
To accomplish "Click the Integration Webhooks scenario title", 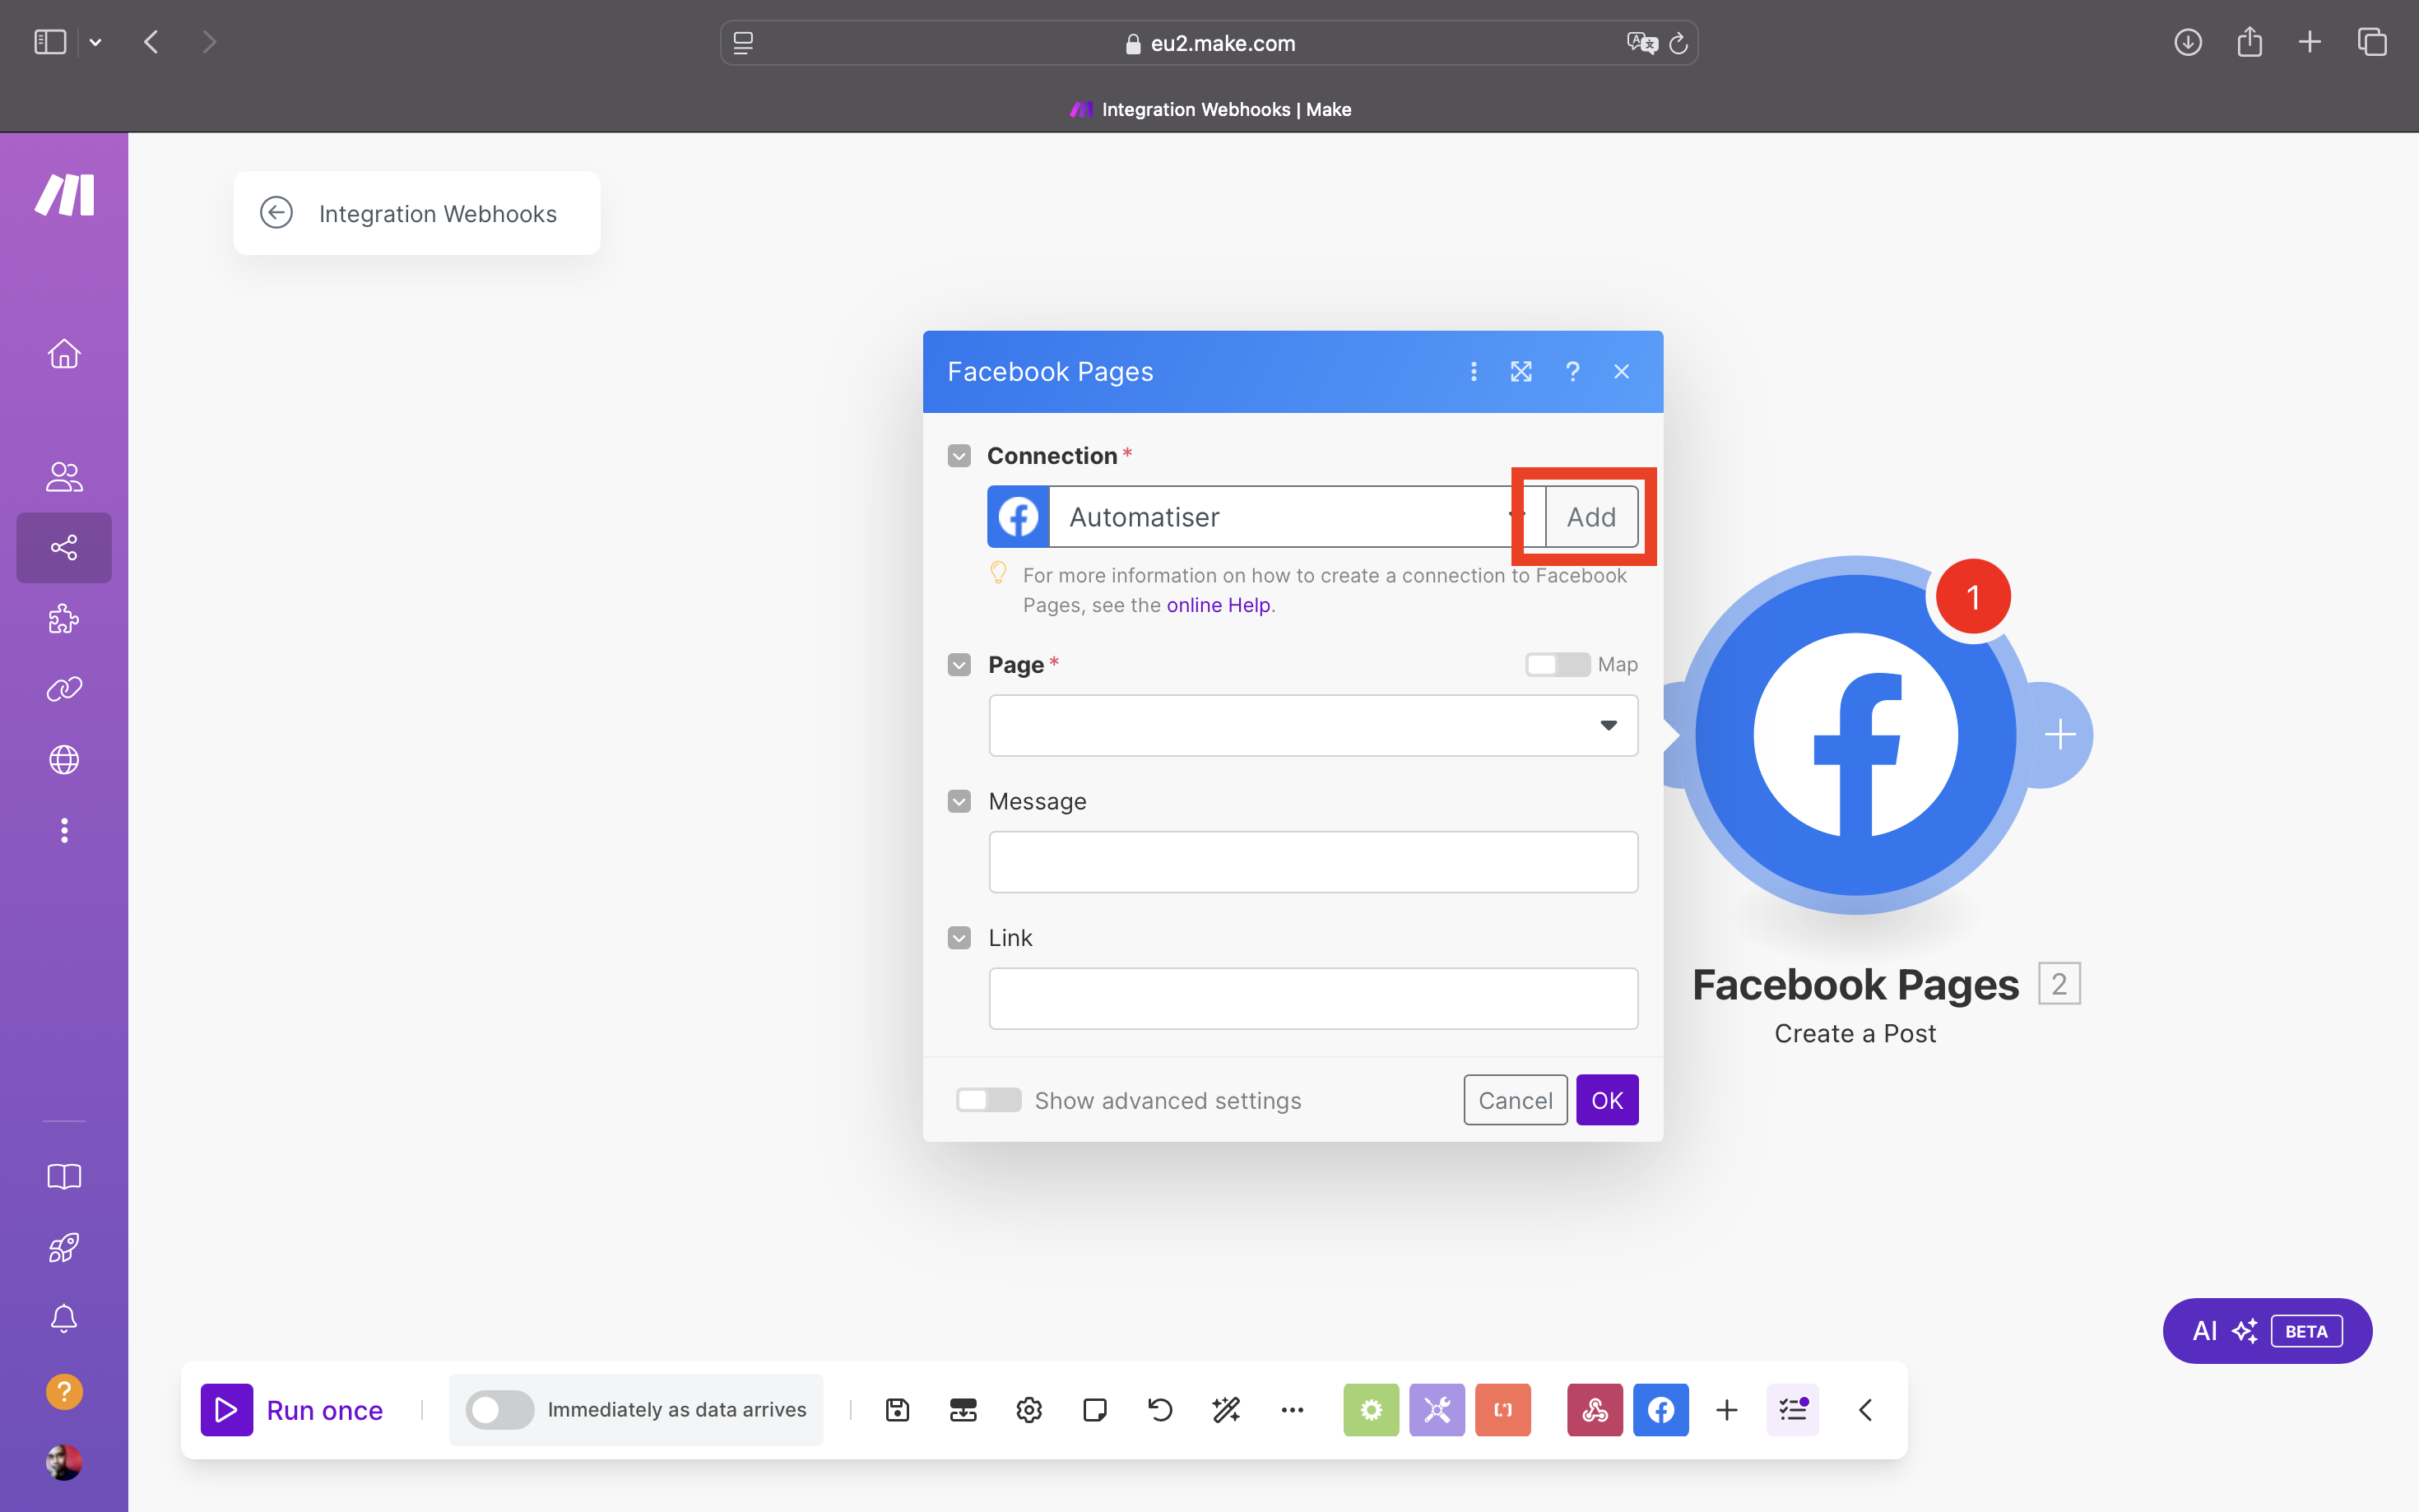I will (437, 213).
